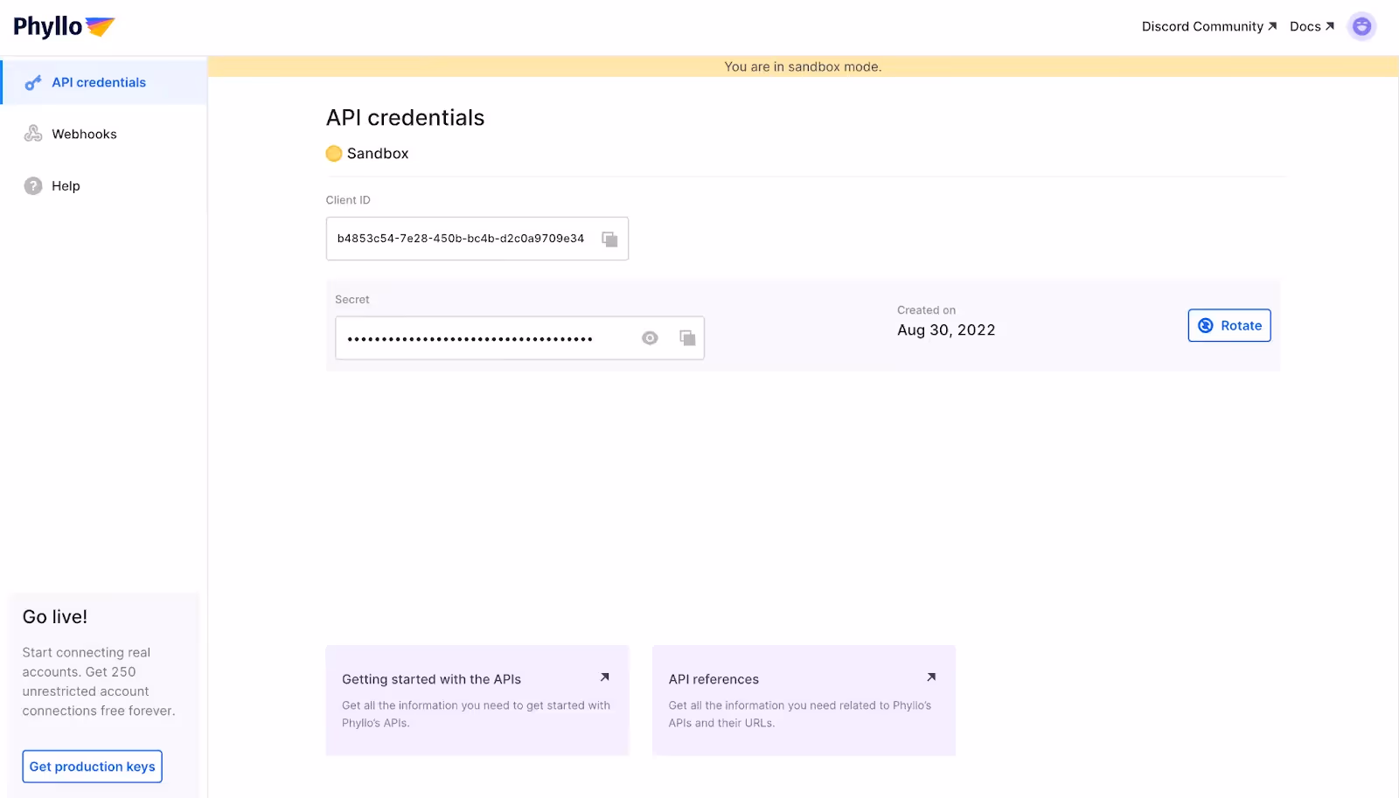Open API credentials in the sidebar

(104, 82)
